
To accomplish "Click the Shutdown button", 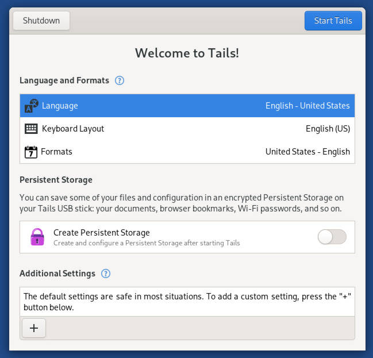I will [x=41, y=21].
